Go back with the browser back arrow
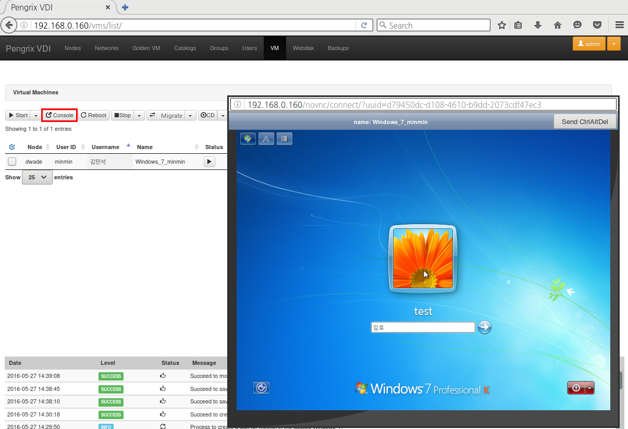 pyautogui.click(x=9, y=25)
